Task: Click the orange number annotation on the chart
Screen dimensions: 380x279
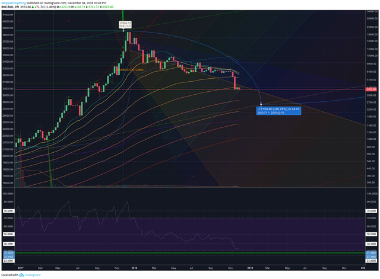Action: click(x=130, y=70)
